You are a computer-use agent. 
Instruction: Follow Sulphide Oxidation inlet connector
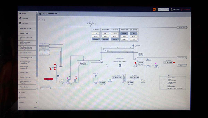[44, 51]
